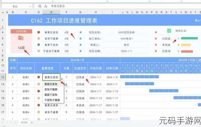The image size is (201, 127).
Task: Click end date cell 2024/1/27
Action: tap(112, 112)
